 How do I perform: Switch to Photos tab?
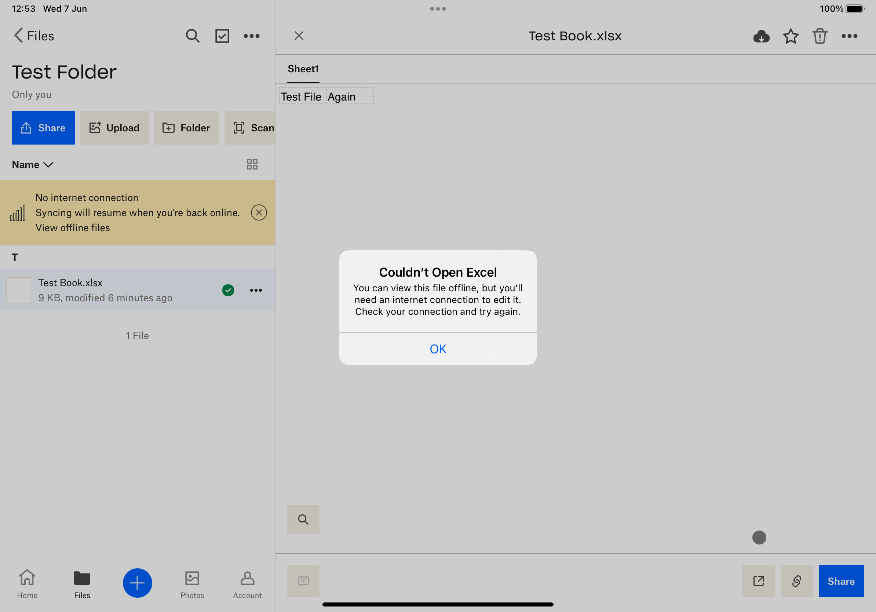(192, 584)
